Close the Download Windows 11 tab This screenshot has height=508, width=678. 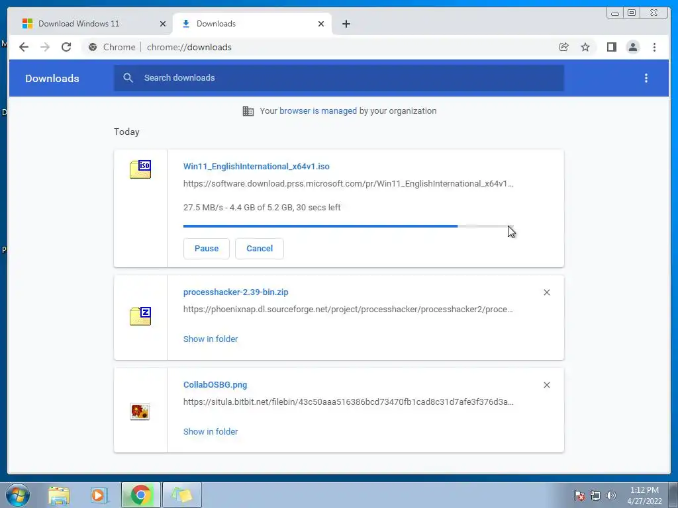point(163,24)
